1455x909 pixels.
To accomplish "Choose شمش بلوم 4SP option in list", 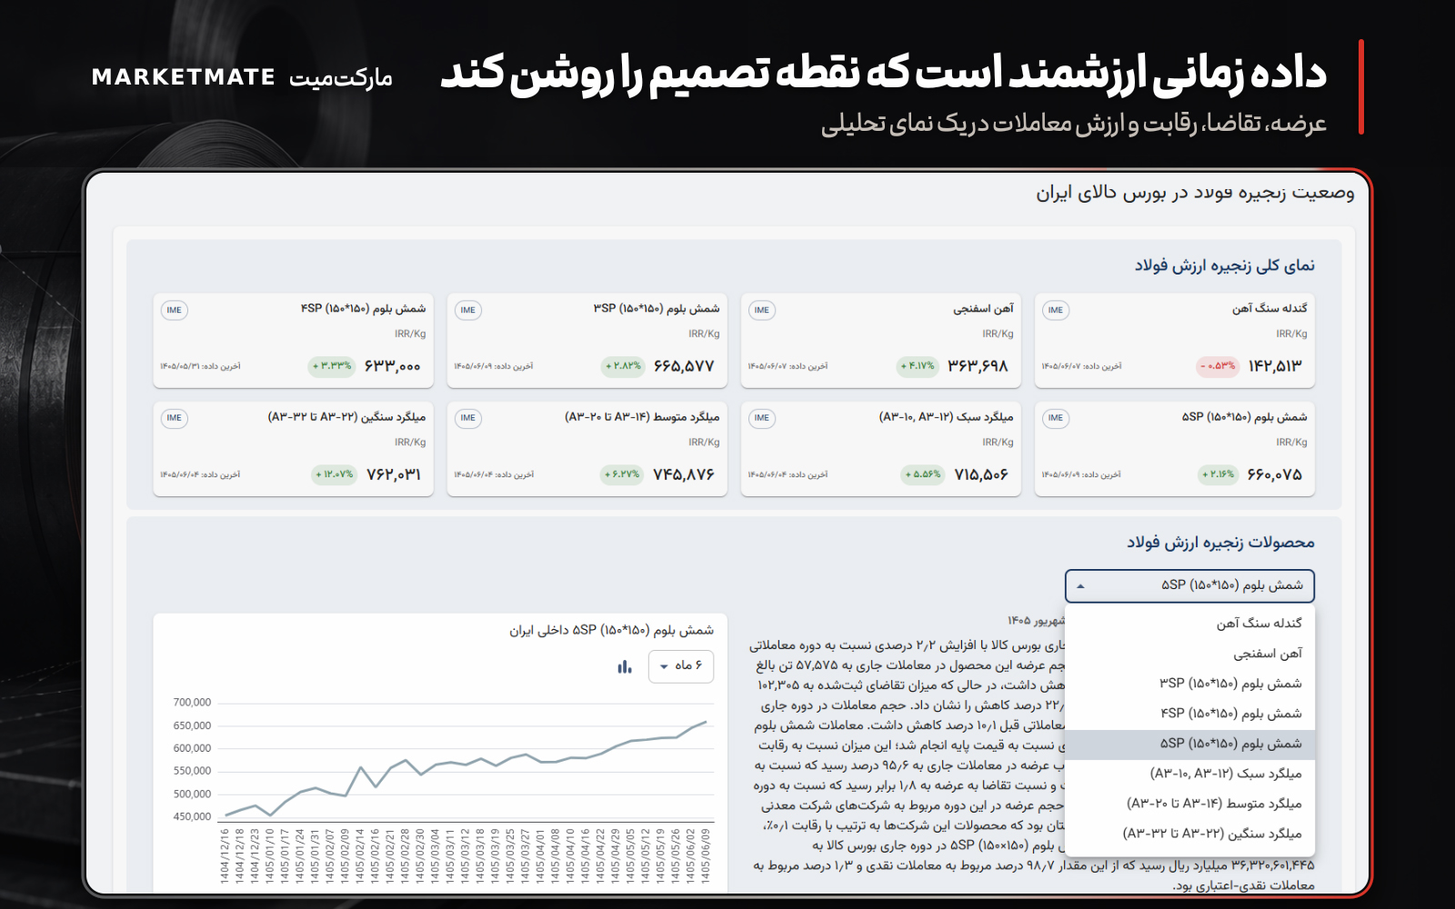I will (x=1189, y=713).
